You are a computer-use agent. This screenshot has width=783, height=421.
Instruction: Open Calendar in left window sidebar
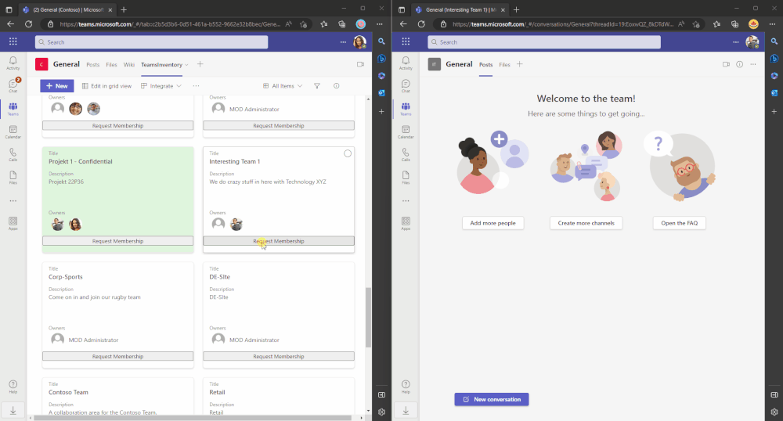[x=13, y=131]
